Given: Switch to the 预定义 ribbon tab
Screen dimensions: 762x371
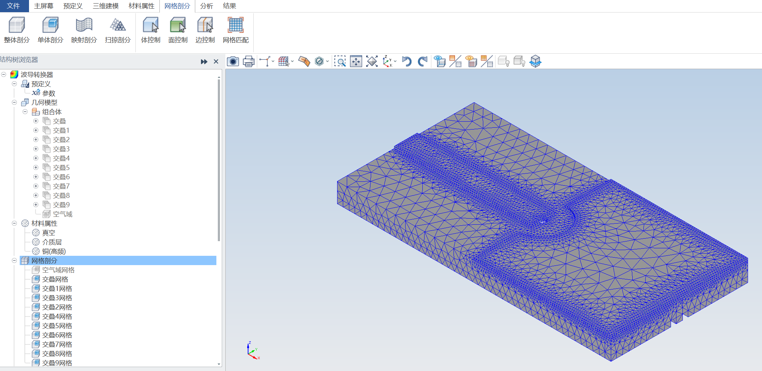Looking at the screenshot, I should point(73,6).
